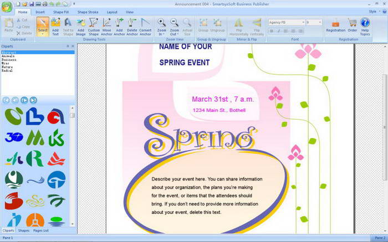
Task: Click the Zoom In magnifier
Action: tap(162, 27)
